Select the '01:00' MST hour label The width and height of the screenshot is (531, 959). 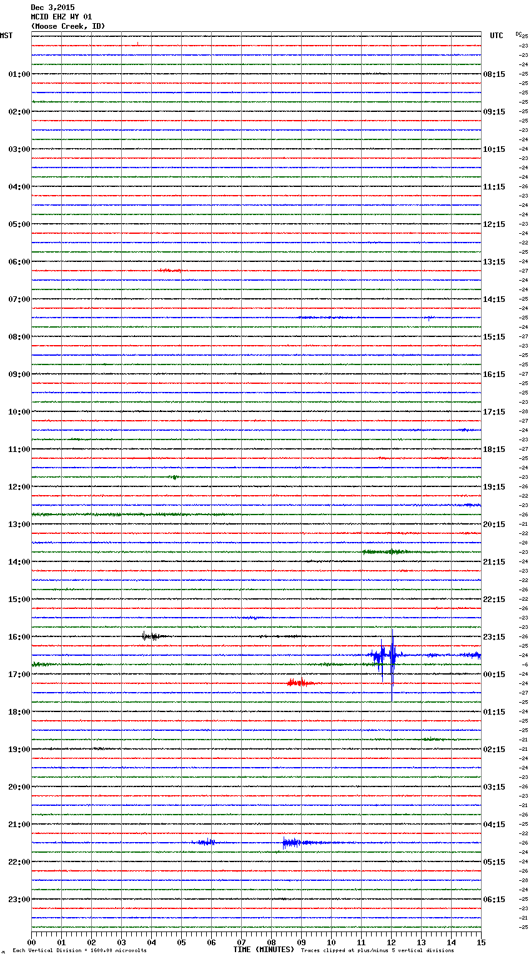click(x=19, y=74)
